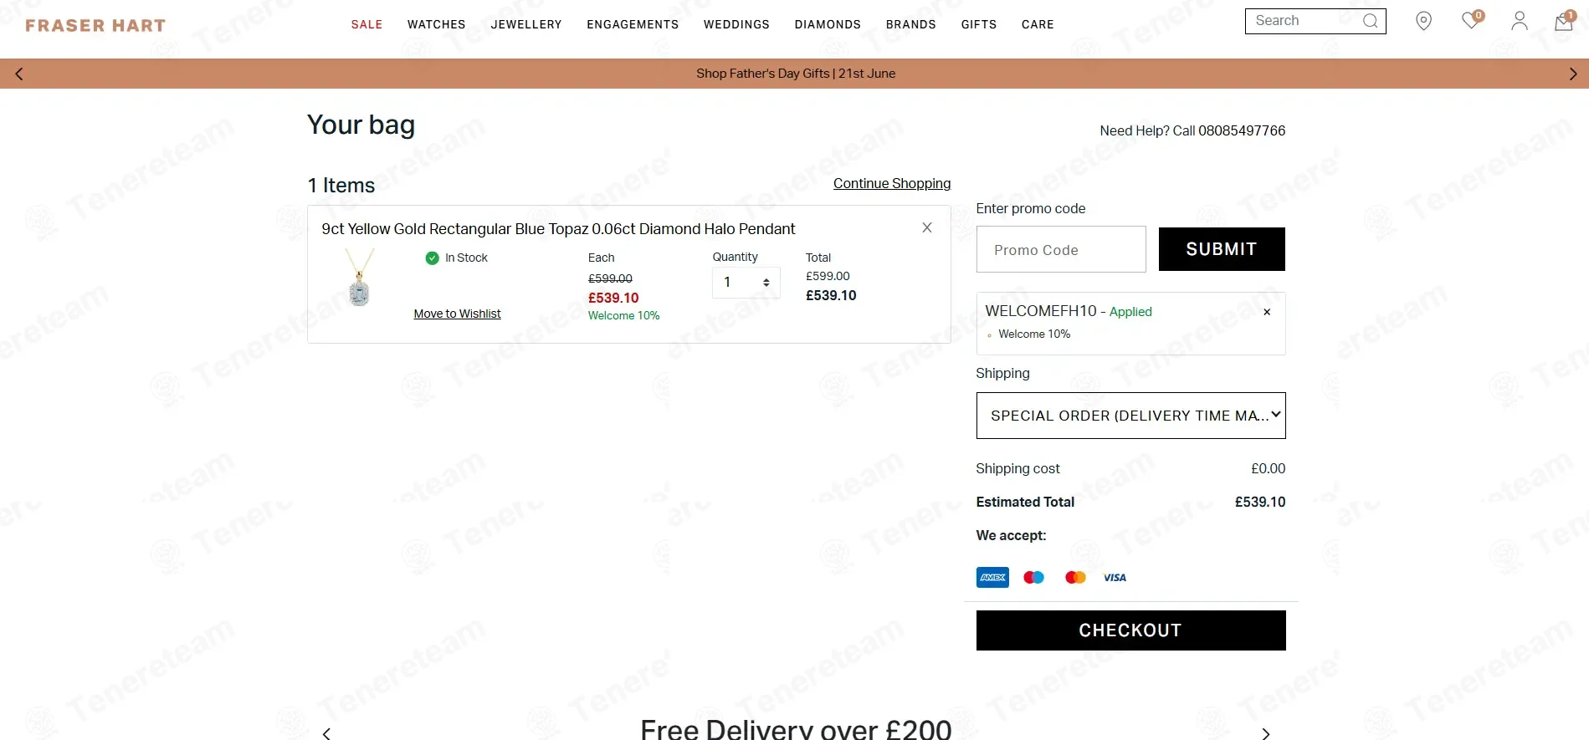
Task: Click the Maestro payment icon
Action: coord(1034,577)
